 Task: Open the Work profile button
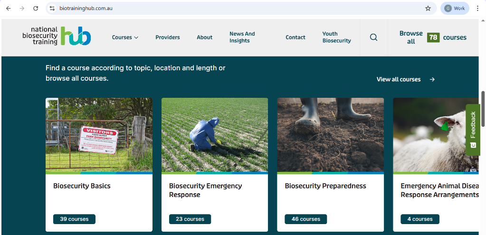[455, 9]
